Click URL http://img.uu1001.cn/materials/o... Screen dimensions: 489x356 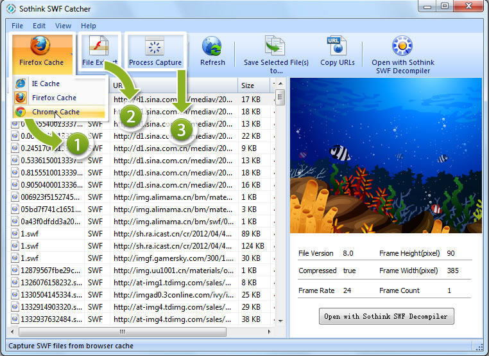point(174,271)
